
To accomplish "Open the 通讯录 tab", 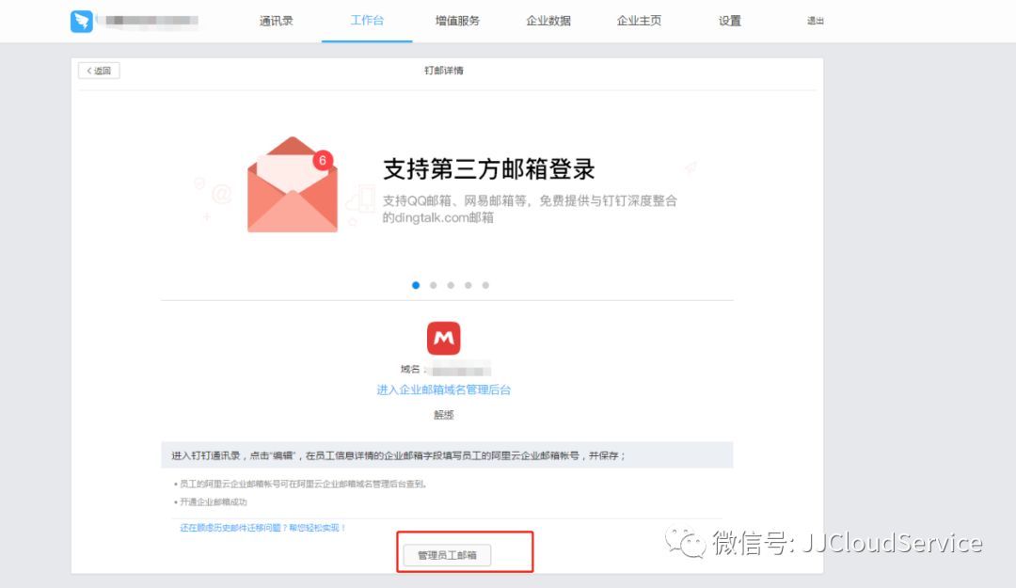I will [x=276, y=21].
